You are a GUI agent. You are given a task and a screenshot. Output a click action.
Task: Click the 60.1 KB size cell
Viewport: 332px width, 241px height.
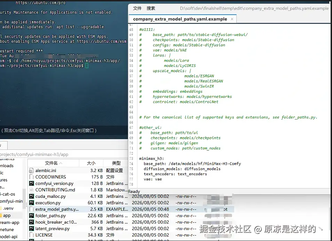[x=95, y=203]
